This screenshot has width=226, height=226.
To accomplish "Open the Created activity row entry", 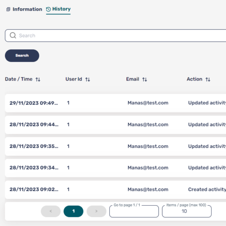I will (x=116, y=189).
